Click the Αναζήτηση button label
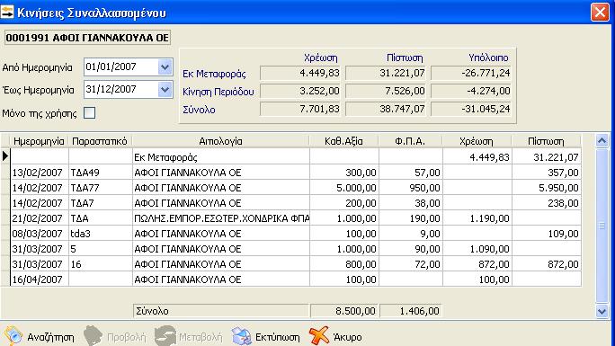The height and width of the screenshot is (346, 615). 50,337
